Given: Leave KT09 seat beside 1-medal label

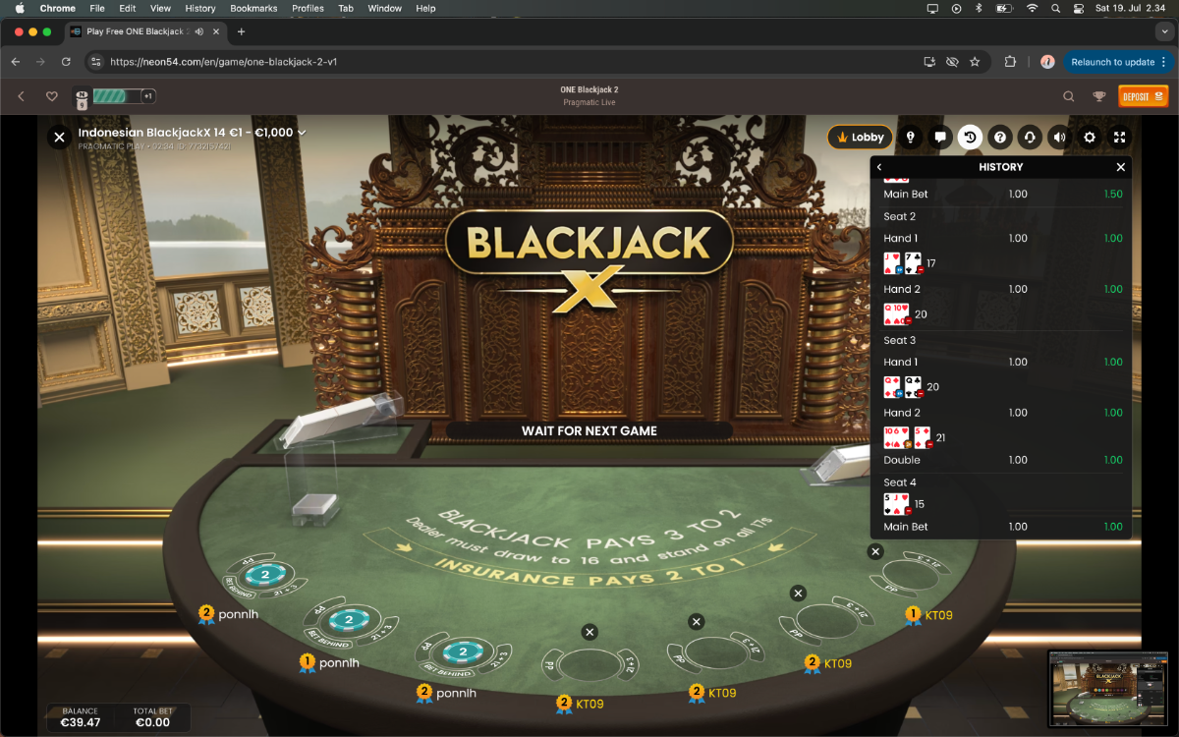Looking at the screenshot, I should [x=875, y=552].
